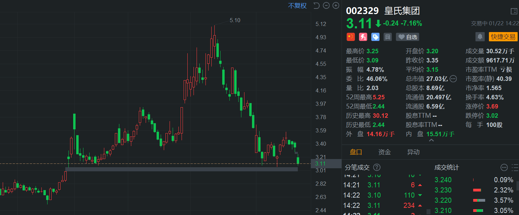The height and width of the screenshot is (215, 519).
Task: Open the panel layout icon at top right corner
Action: tap(515, 11)
